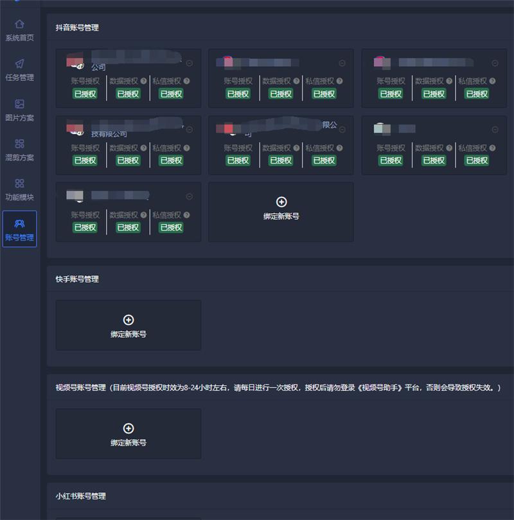Go to 任务管理 in the sidebar
This screenshot has height=520, width=514.
pos(19,71)
